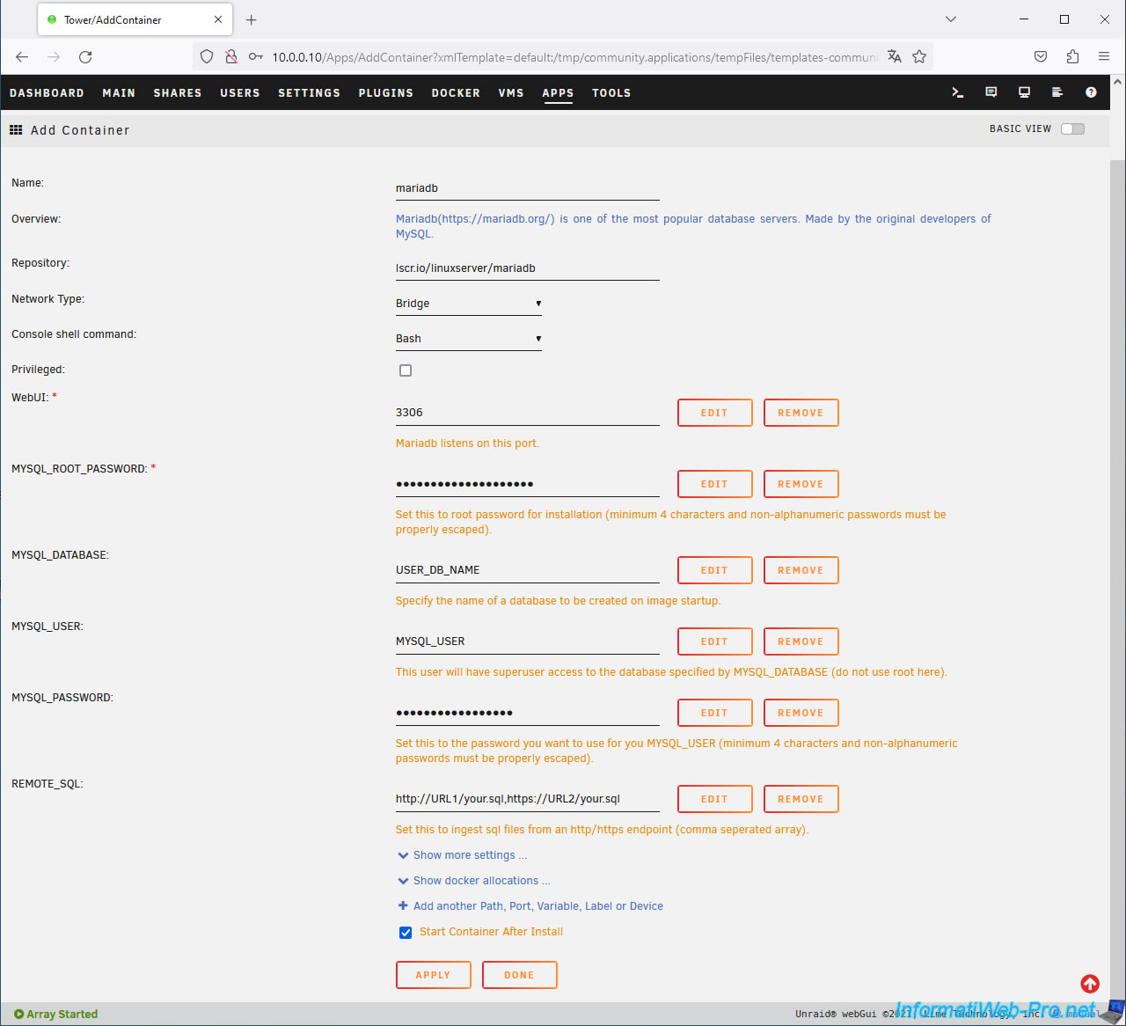1126x1026 pixels.
Task: Open the system log icon
Action: (1057, 92)
